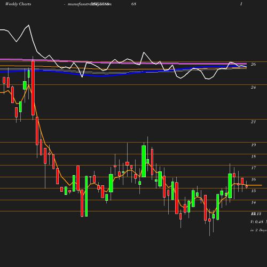267x267 pixels.
Task: Click the price label 26
Action: pos(253,64)
